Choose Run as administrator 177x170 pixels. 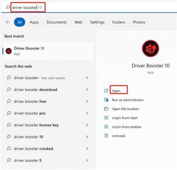[x=128, y=100]
